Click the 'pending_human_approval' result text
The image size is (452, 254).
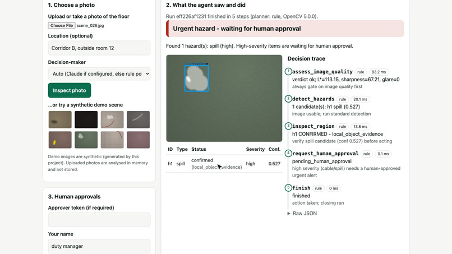tap(322, 161)
